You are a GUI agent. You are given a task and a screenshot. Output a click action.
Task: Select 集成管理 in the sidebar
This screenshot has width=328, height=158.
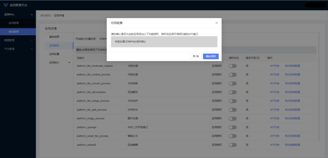[x=14, y=32]
